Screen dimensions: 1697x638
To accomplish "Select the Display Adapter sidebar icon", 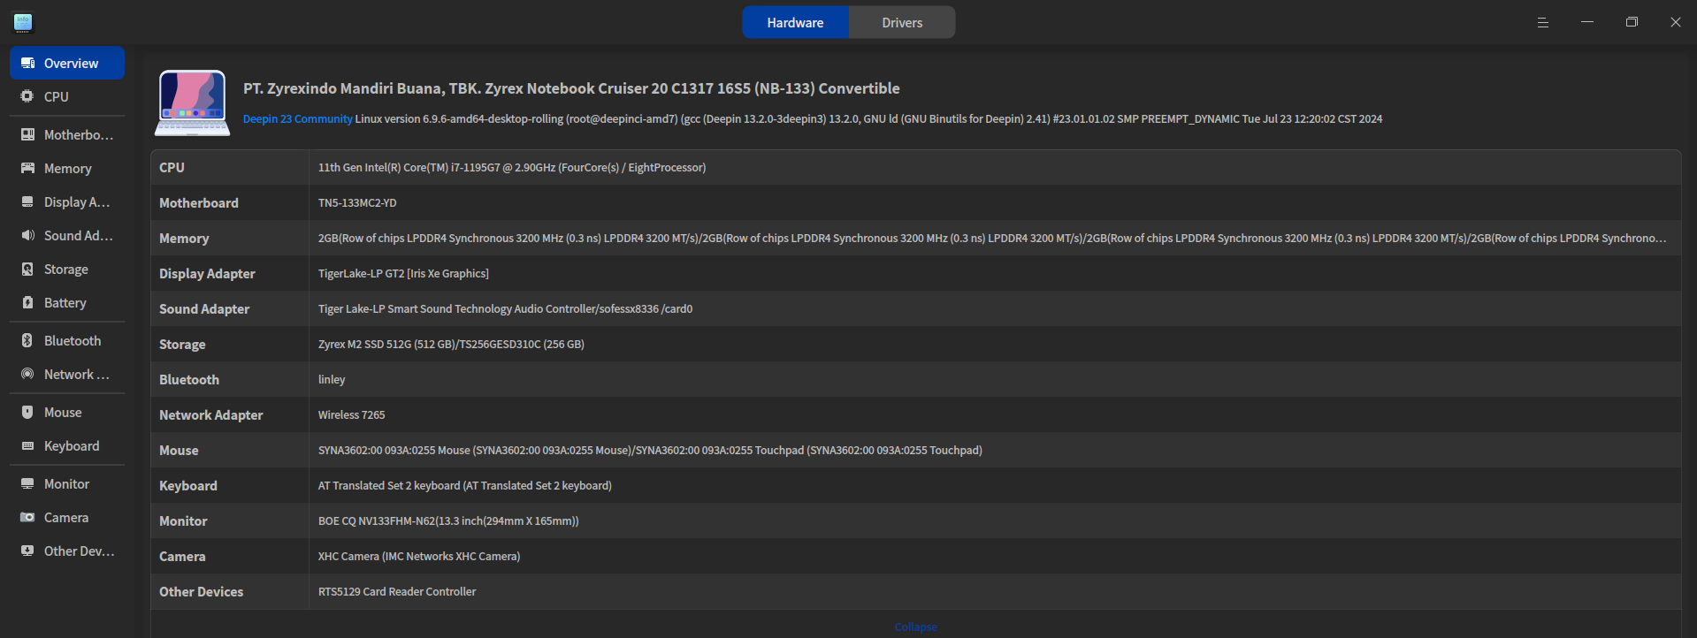I will tap(27, 201).
